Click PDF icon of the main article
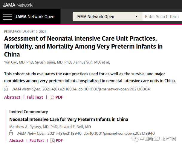Viewport: 182px width, 147px height. (x=52, y=97)
